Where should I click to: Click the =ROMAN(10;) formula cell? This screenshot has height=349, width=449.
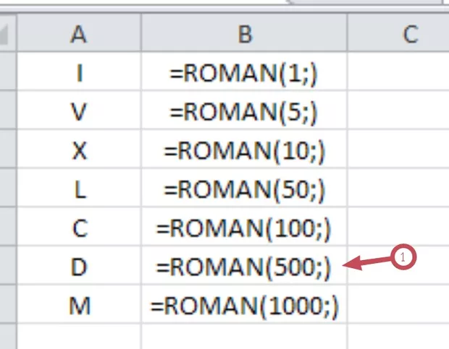point(244,150)
